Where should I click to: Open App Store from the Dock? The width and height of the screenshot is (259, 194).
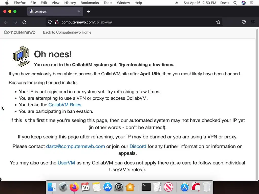(108, 187)
